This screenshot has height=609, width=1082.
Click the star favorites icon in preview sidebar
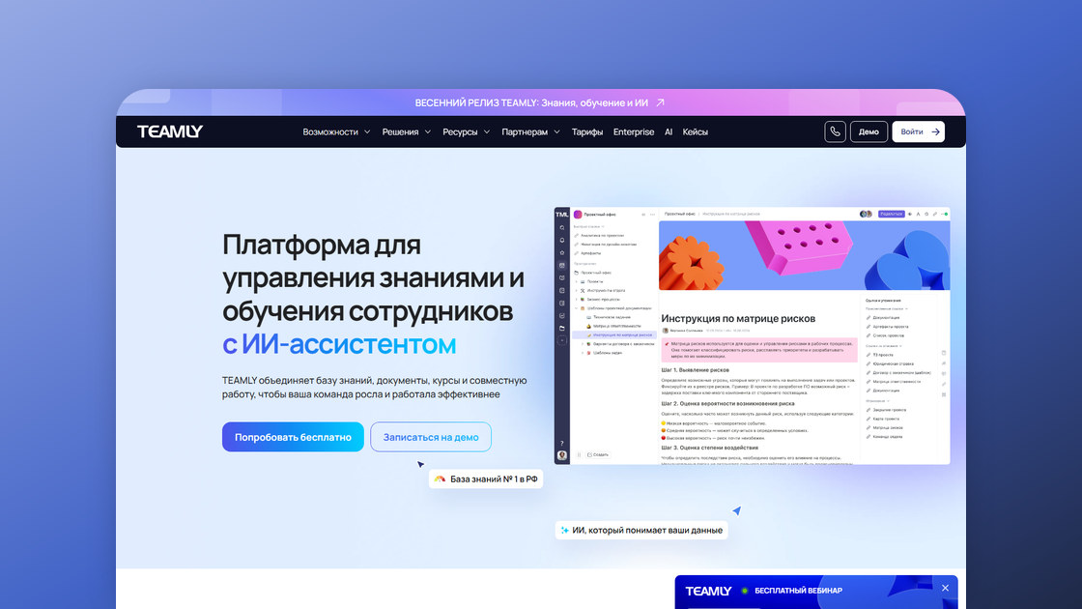tap(561, 252)
